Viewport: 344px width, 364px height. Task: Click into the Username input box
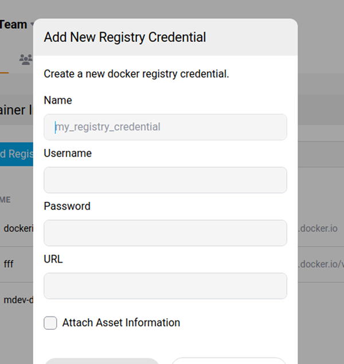[165, 180]
